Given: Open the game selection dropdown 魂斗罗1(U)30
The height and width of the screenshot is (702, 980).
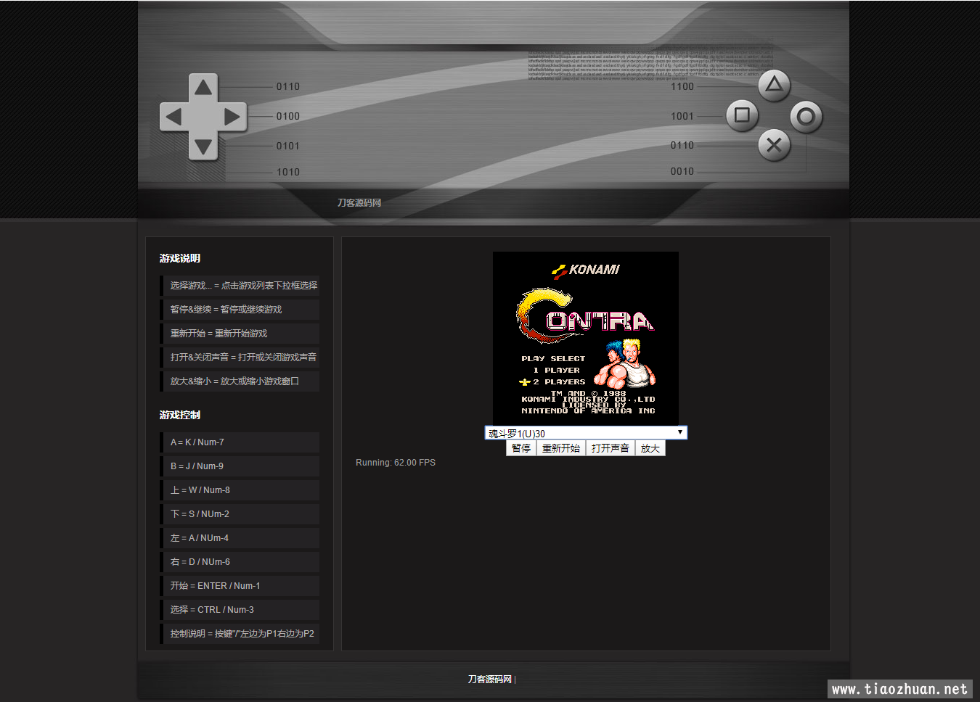Looking at the screenshot, I should pos(586,433).
